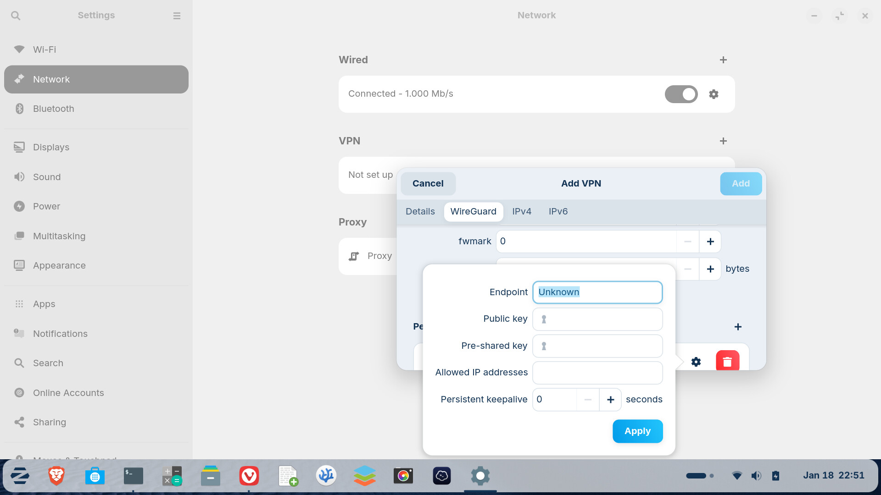This screenshot has height=495, width=881.
Task: Switch to the IPv4 tab
Action: click(522, 211)
